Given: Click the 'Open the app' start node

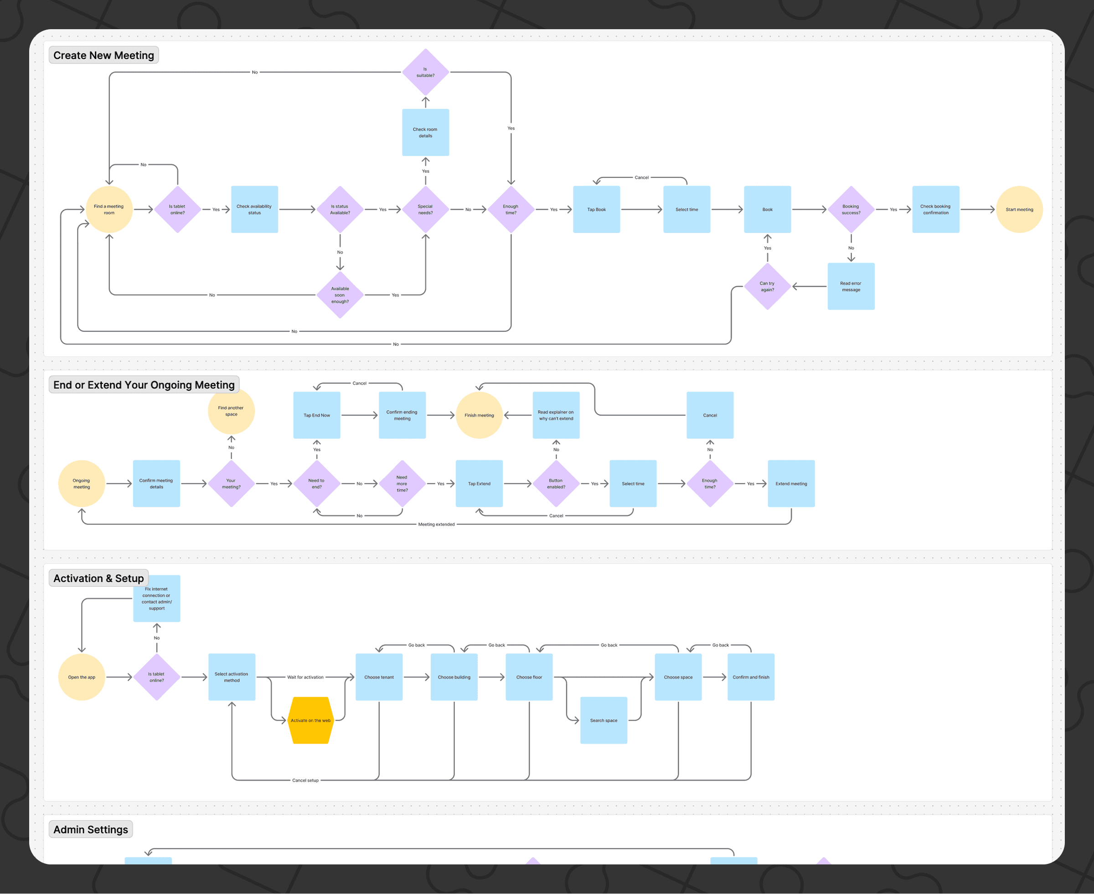Looking at the screenshot, I should pyautogui.click(x=81, y=677).
